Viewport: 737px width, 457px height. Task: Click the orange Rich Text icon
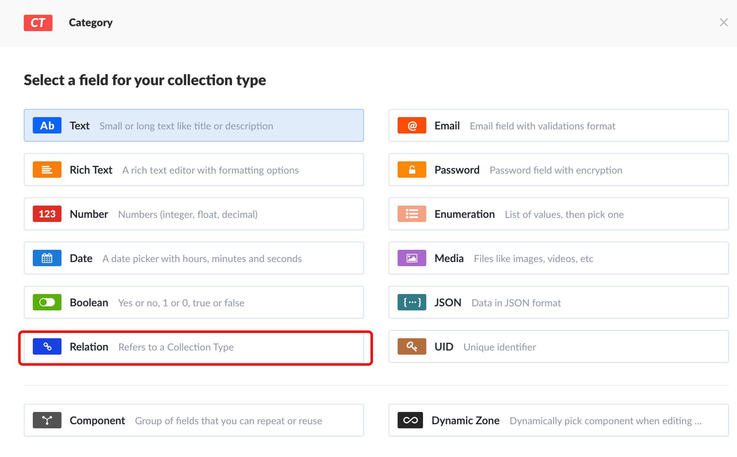point(47,170)
